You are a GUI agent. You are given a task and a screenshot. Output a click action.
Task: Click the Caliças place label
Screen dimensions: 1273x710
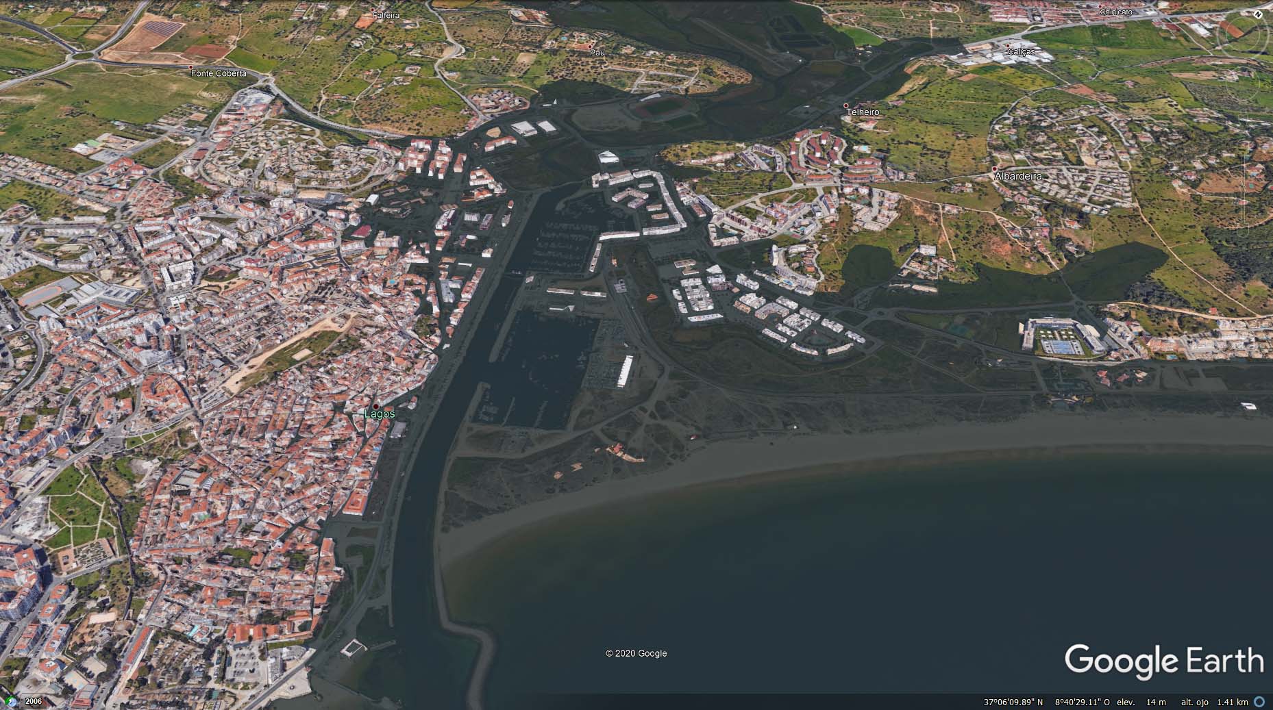coord(1021,52)
